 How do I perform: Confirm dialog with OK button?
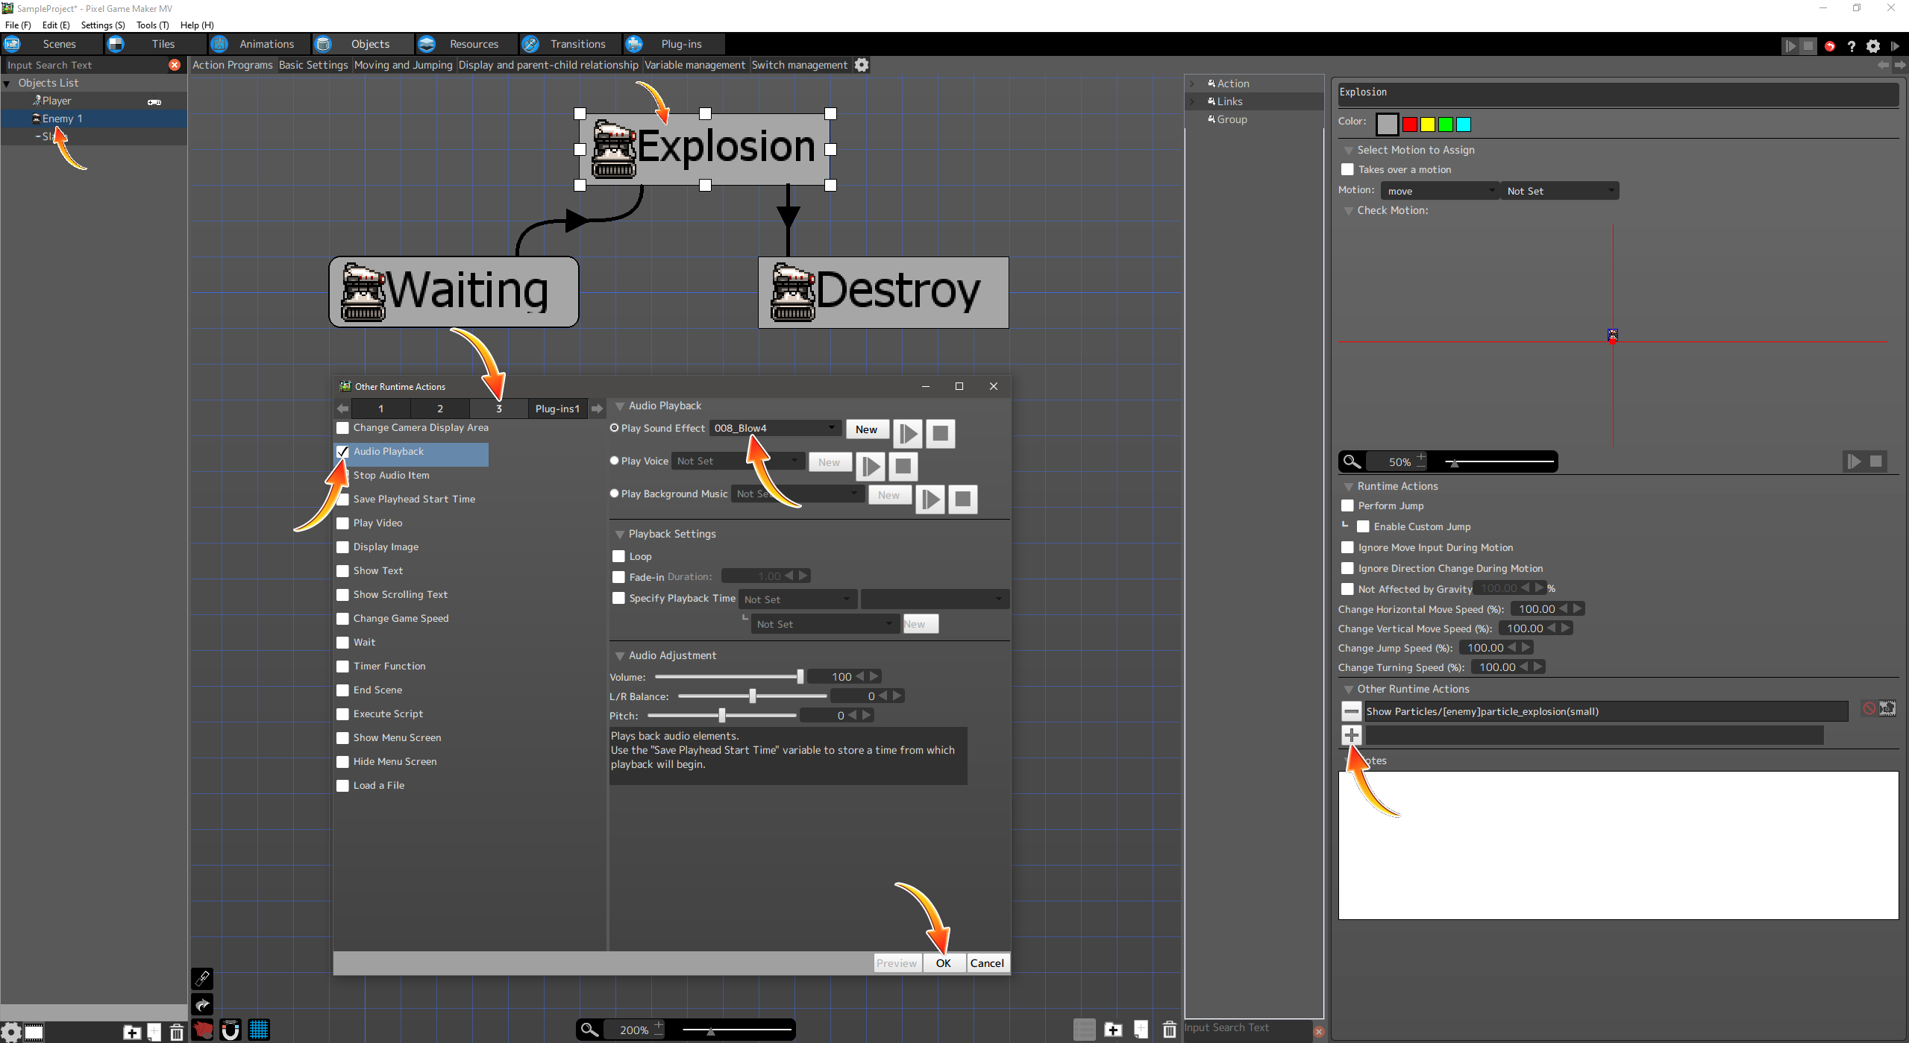click(x=943, y=962)
